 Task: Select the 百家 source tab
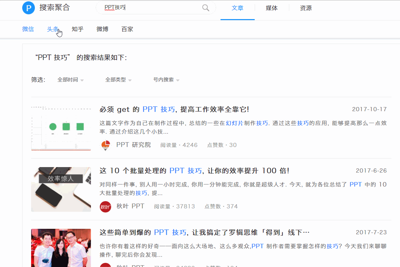pos(127,29)
